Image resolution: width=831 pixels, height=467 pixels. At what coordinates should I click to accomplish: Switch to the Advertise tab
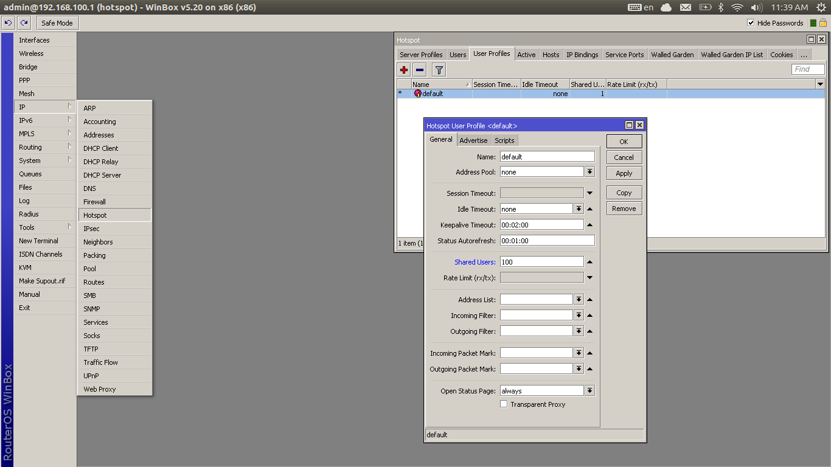pyautogui.click(x=473, y=140)
